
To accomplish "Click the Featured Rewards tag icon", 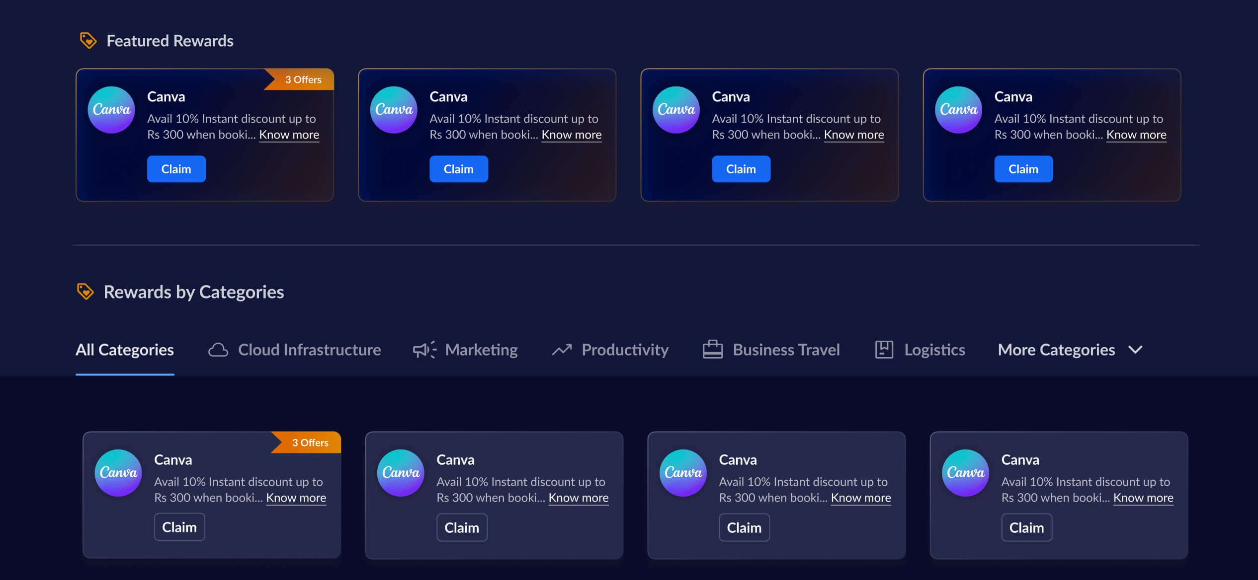I will tap(88, 41).
